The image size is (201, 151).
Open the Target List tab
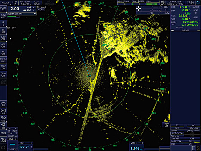click(166, 125)
